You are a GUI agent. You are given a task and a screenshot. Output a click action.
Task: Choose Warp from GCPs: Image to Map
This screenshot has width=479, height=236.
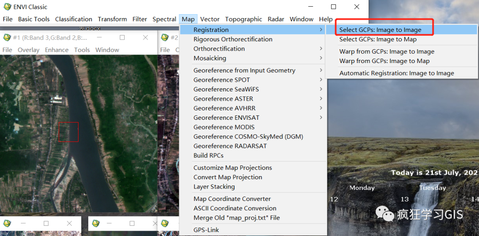click(384, 61)
